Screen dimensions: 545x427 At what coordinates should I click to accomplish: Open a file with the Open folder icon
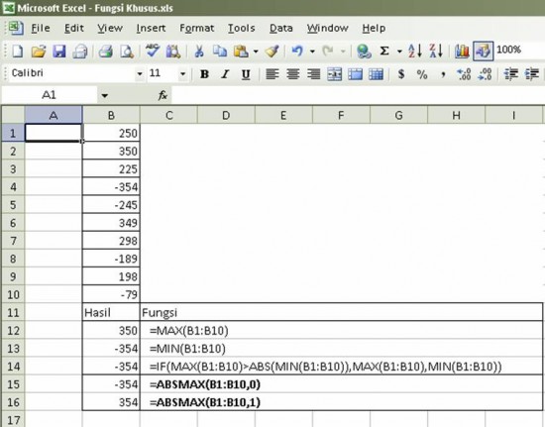click(x=39, y=52)
